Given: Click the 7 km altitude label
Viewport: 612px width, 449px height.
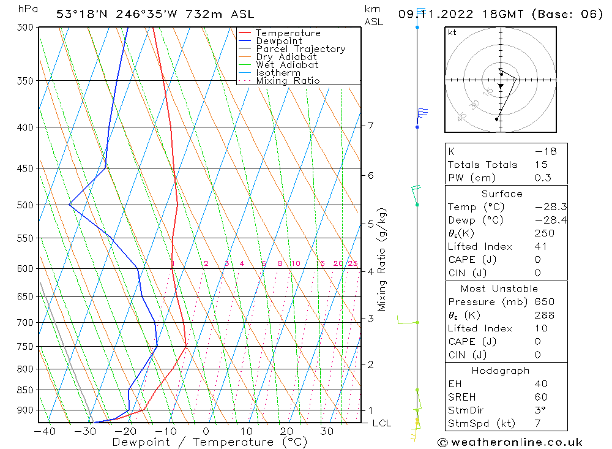Looking at the screenshot, I should click(x=370, y=126).
